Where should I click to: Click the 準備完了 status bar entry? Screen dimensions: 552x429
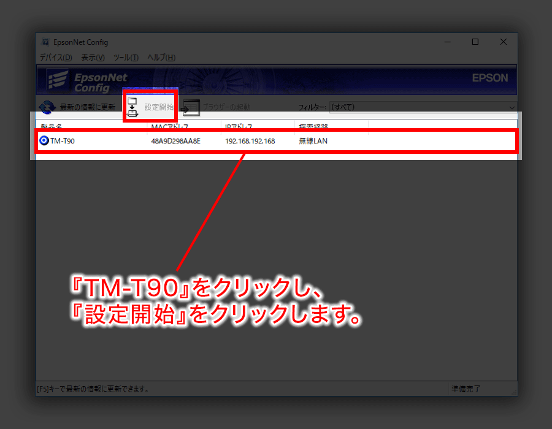tap(466, 389)
